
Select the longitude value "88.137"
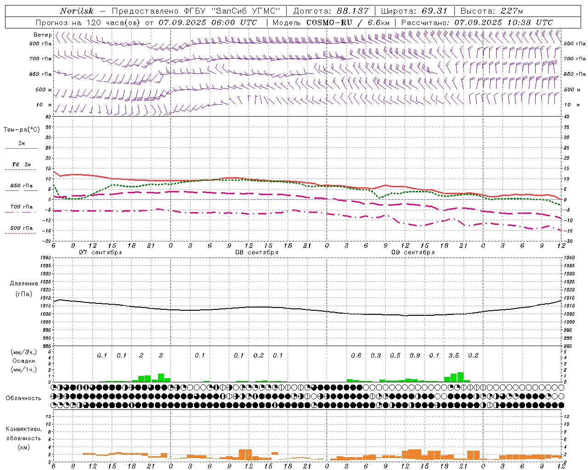point(353,11)
